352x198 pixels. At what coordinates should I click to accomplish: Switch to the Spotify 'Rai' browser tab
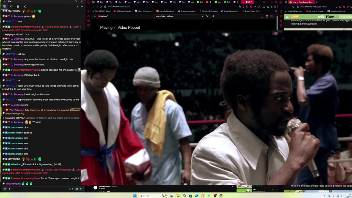[x=227, y=2]
